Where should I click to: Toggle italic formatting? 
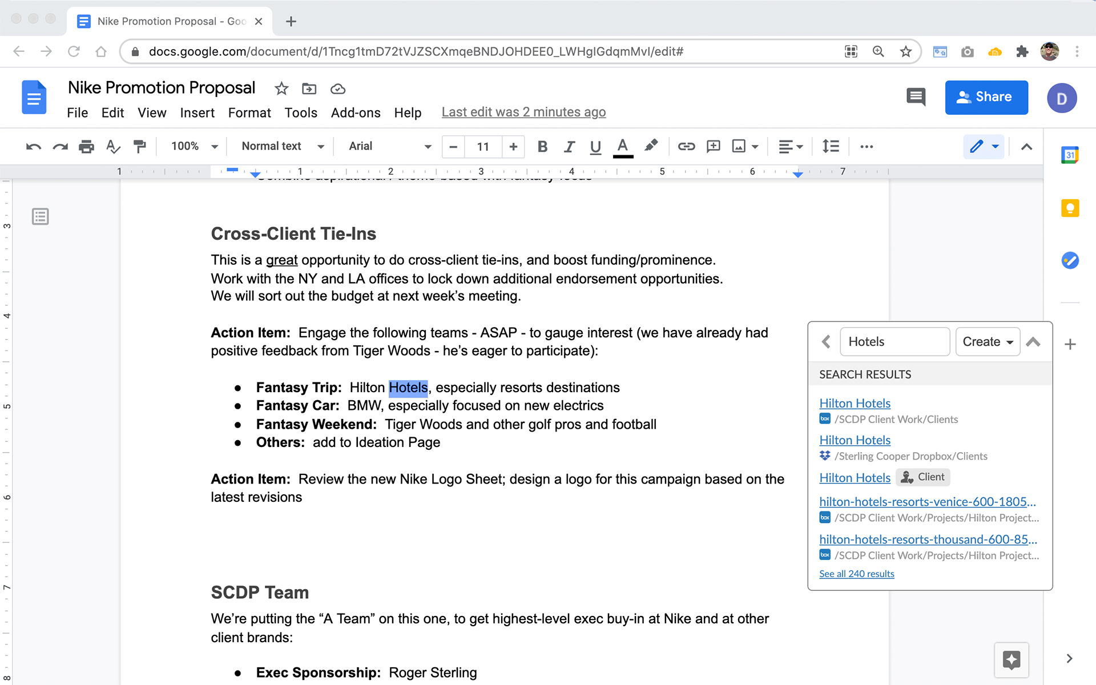click(x=569, y=147)
